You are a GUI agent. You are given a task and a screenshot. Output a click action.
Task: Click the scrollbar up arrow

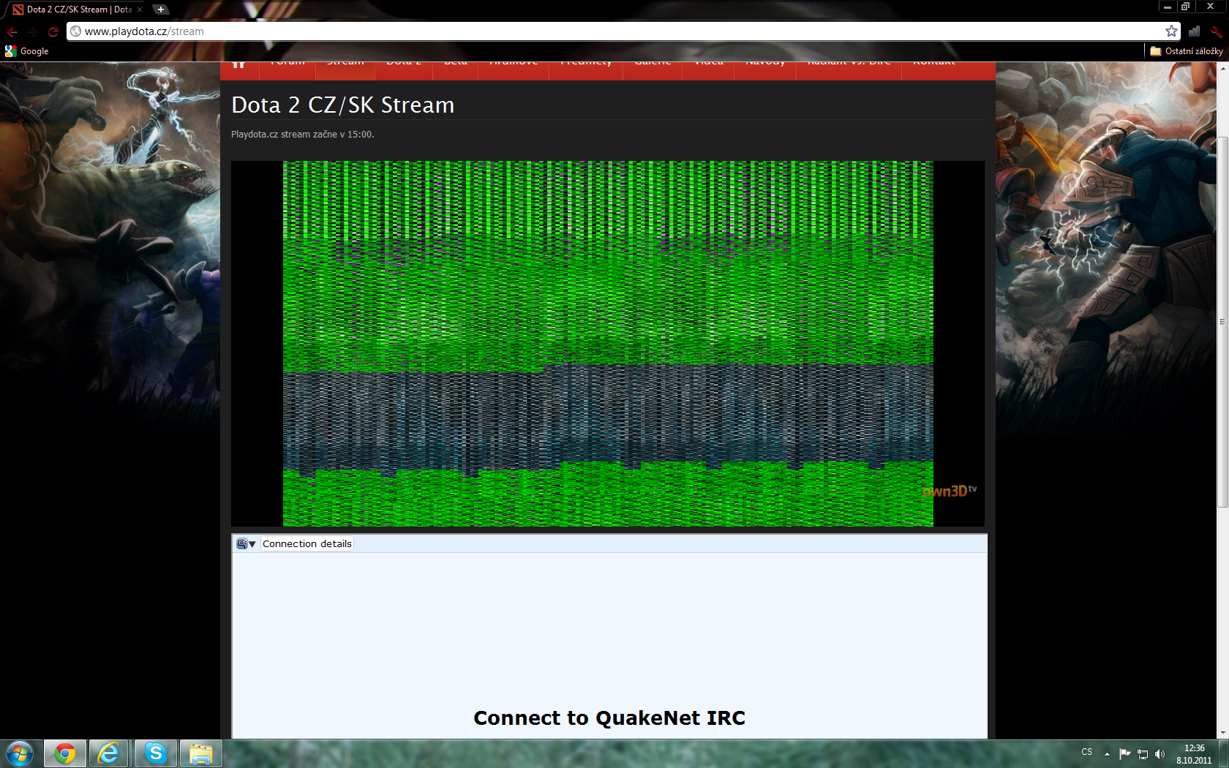point(1222,67)
